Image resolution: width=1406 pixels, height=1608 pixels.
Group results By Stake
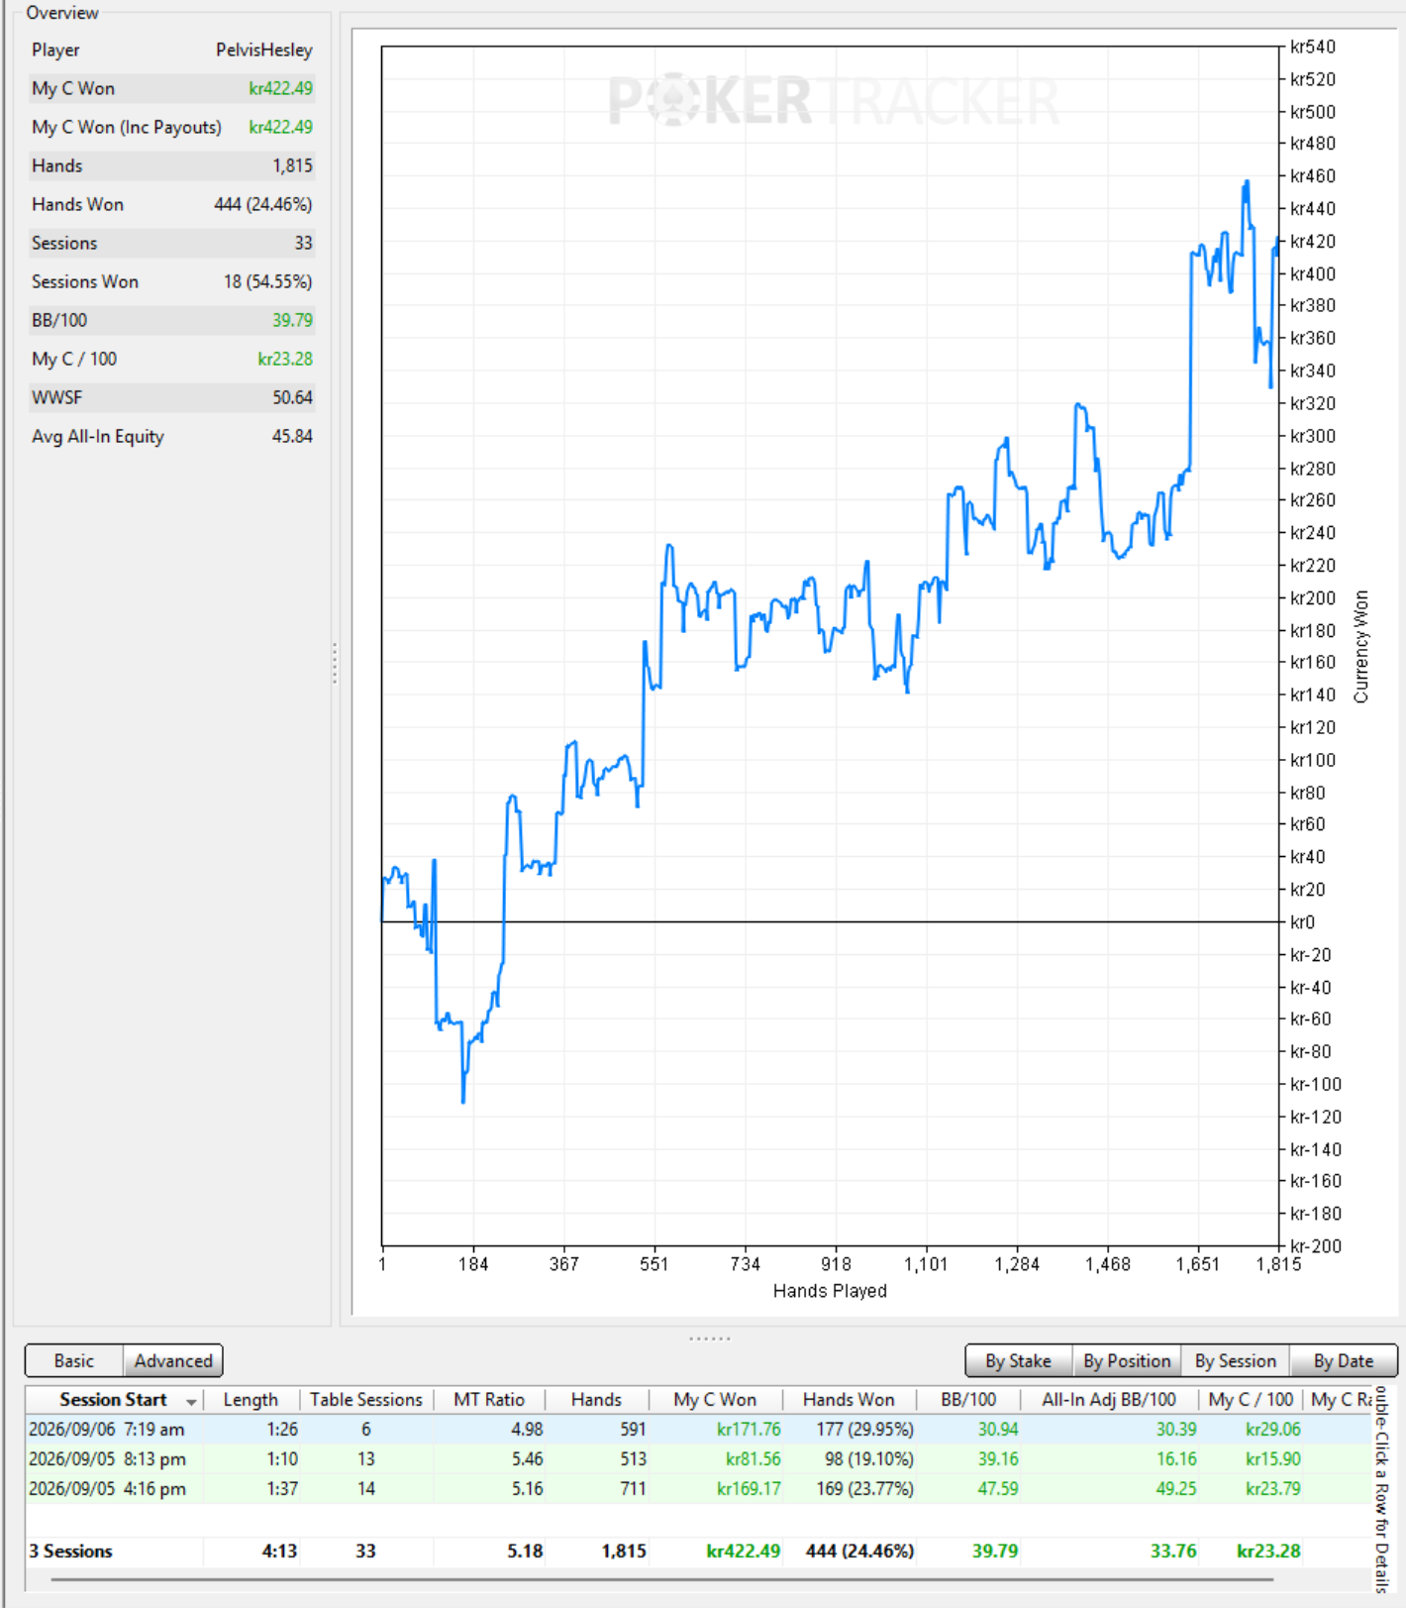pos(1018,1360)
